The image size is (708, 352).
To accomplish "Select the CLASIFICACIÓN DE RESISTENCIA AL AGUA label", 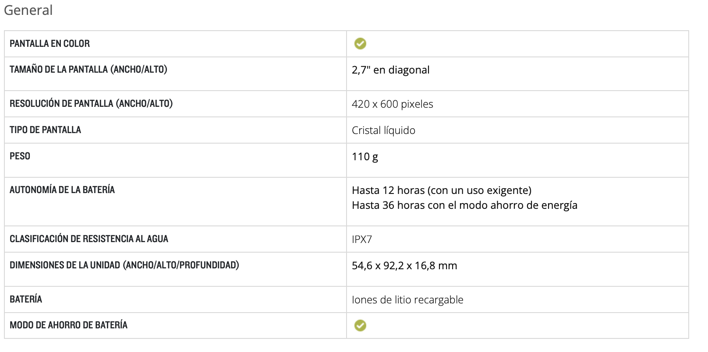I will [89, 239].
